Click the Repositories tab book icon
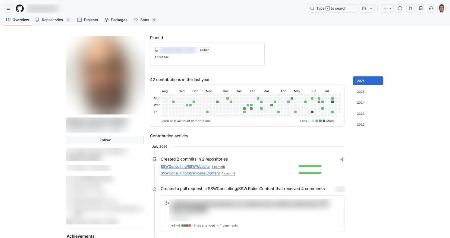 pyautogui.click(x=37, y=20)
